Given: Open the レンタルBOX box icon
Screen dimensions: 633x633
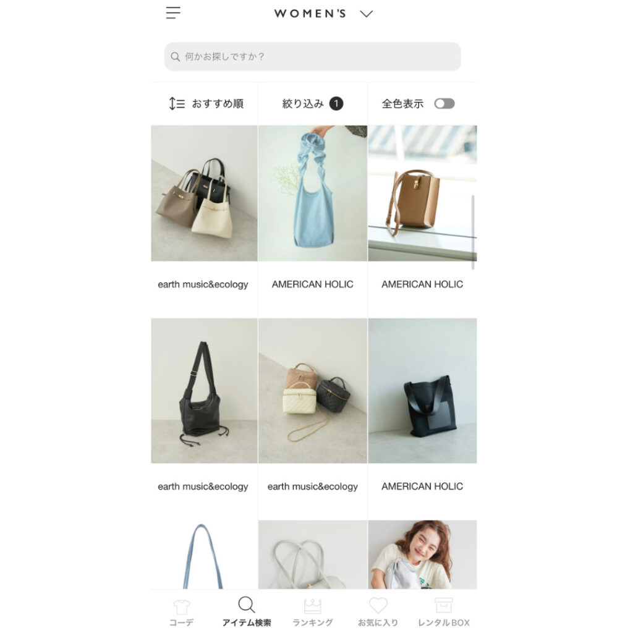Looking at the screenshot, I should pyautogui.click(x=444, y=606).
